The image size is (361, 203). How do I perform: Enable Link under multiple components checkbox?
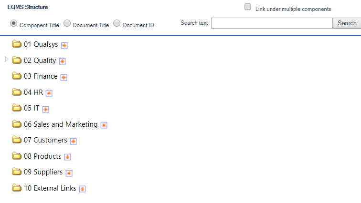point(248,7)
